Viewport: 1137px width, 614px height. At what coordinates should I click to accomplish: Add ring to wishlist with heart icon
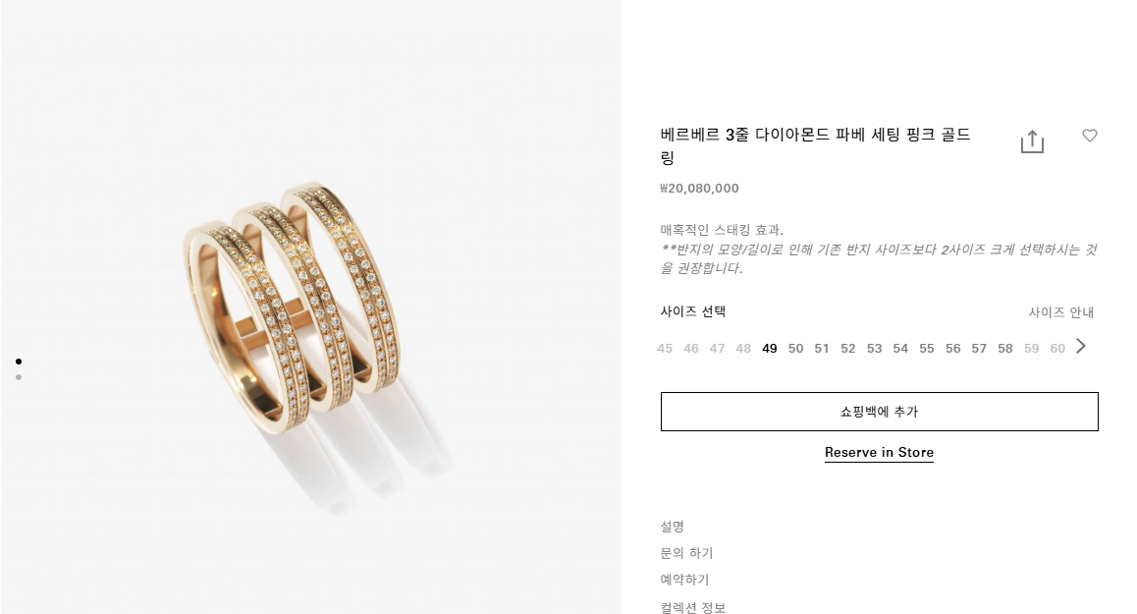(x=1089, y=136)
